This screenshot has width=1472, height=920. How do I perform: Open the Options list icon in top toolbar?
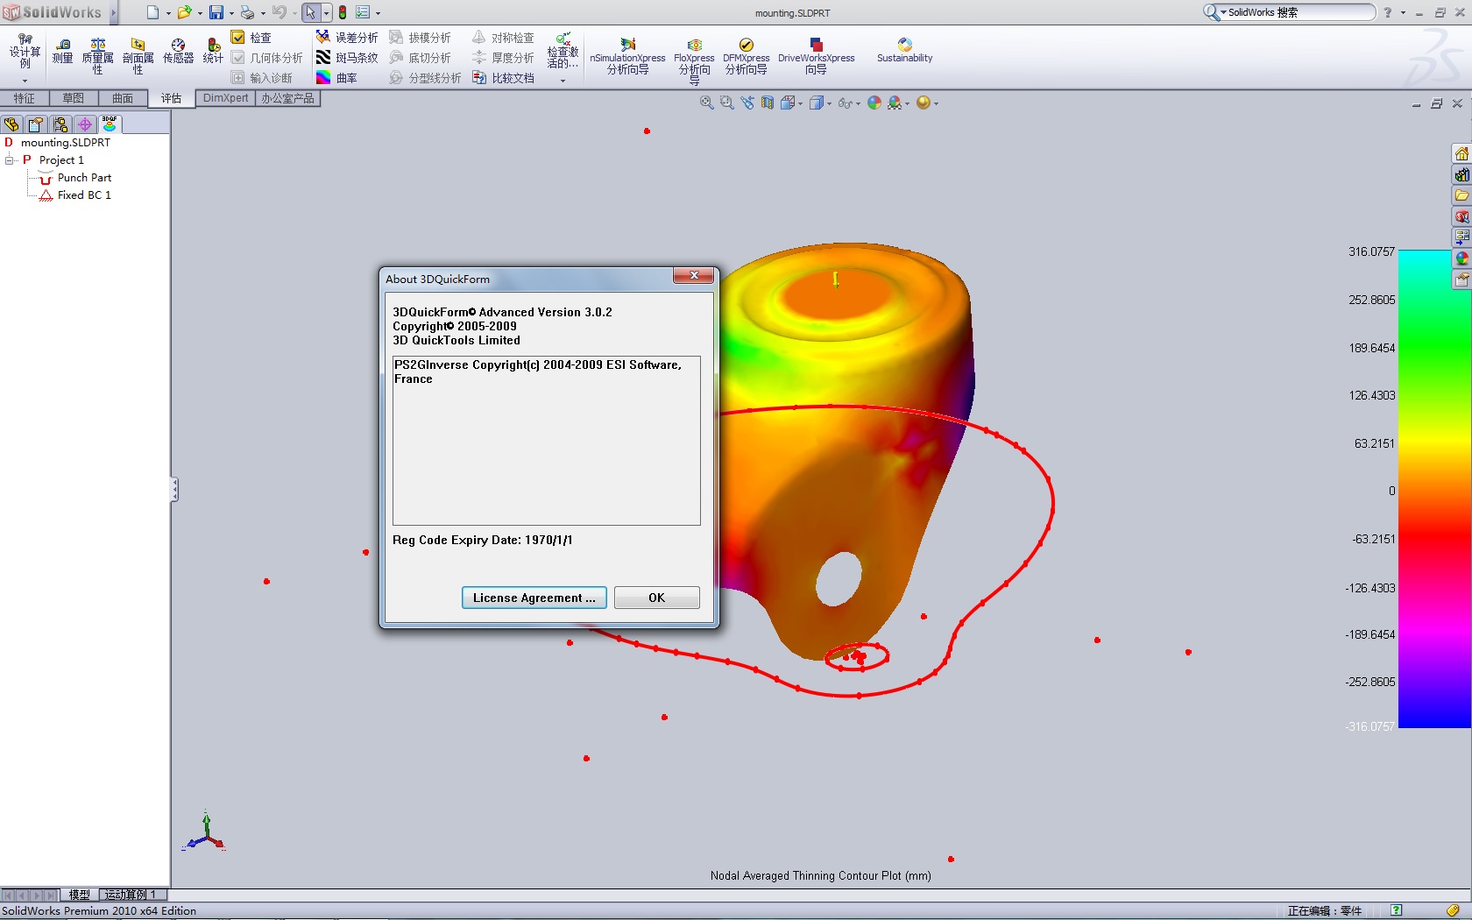(363, 12)
